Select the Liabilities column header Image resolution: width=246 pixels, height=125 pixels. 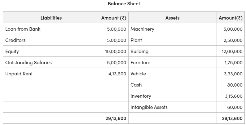coord(51,18)
